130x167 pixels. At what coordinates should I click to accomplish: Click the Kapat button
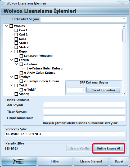tap(119, 161)
